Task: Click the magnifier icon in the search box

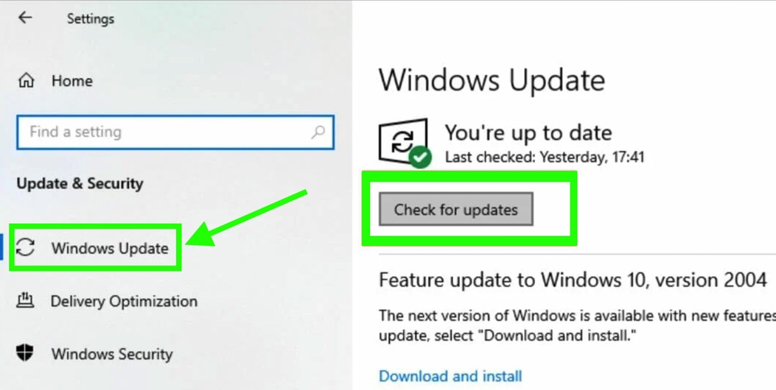Action: [x=318, y=132]
